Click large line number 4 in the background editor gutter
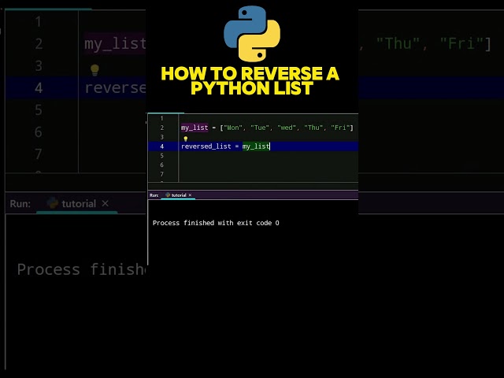This screenshot has width=504, height=378. click(39, 87)
